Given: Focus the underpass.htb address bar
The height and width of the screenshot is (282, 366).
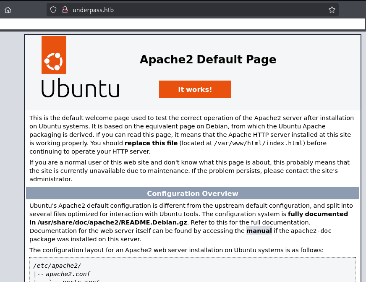Looking at the screenshot, I should tap(189, 10).
